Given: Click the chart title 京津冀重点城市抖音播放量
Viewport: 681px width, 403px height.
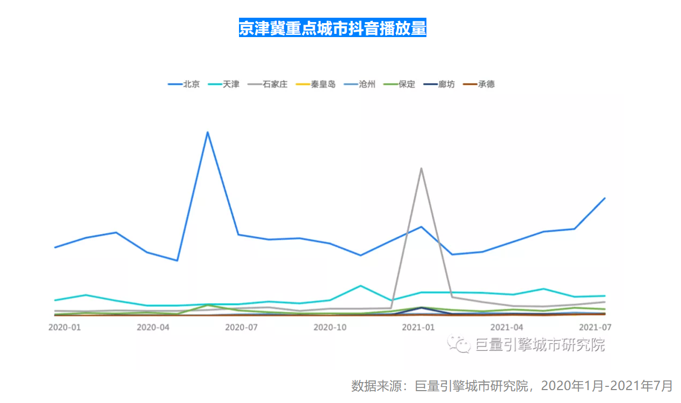Looking at the screenshot, I should pyautogui.click(x=332, y=28).
